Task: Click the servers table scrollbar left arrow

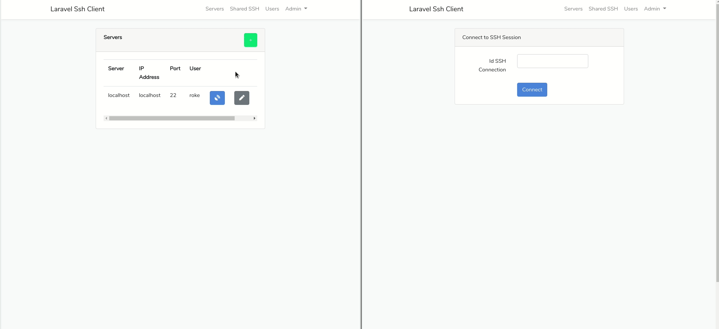Action: (x=106, y=118)
